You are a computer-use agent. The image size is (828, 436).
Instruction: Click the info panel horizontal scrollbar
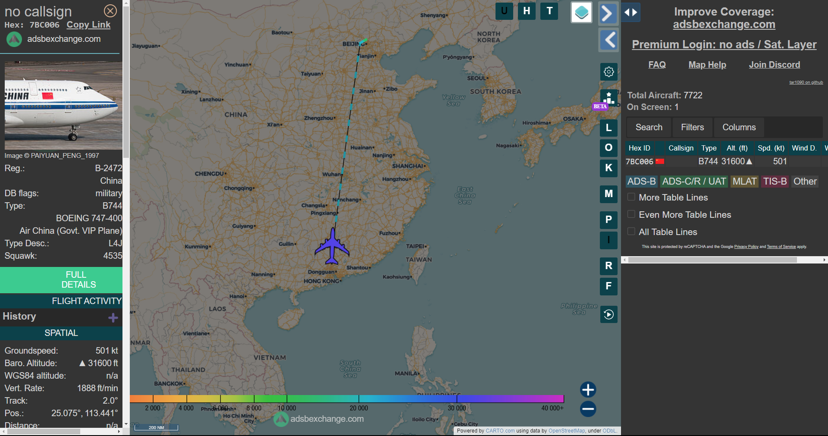point(44,431)
